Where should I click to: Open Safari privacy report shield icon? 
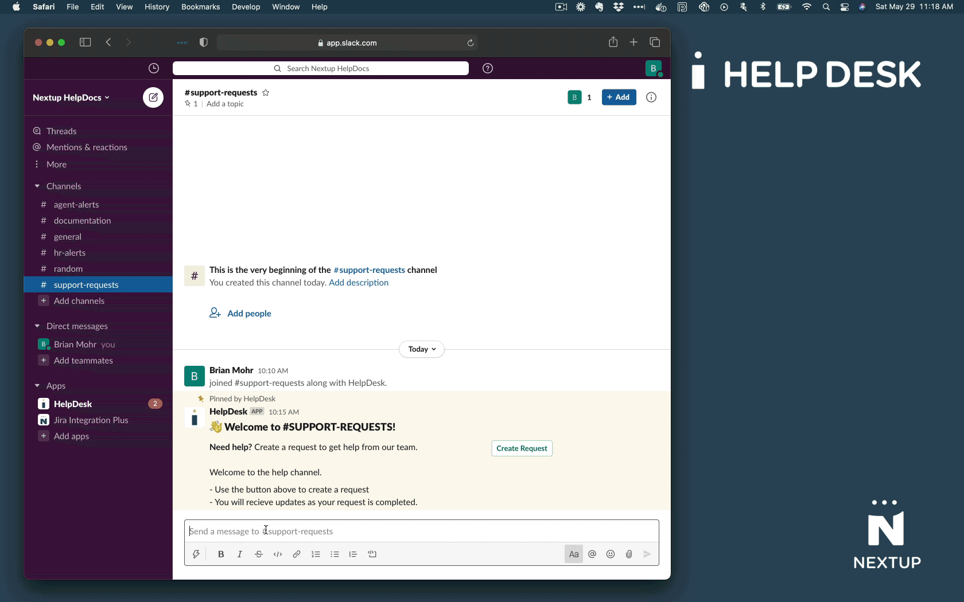pos(204,42)
